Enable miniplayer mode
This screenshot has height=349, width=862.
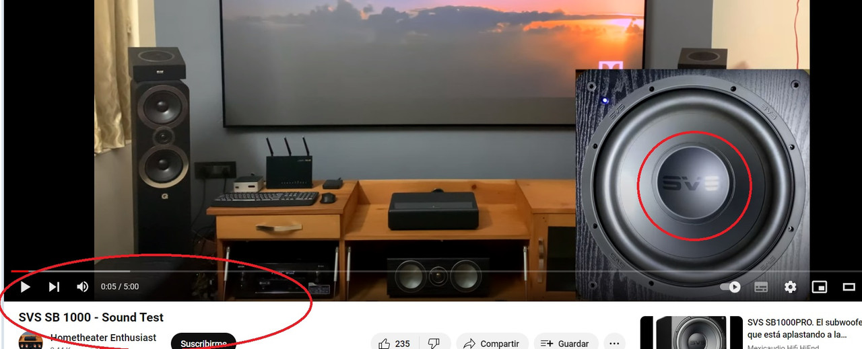(x=820, y=287)
